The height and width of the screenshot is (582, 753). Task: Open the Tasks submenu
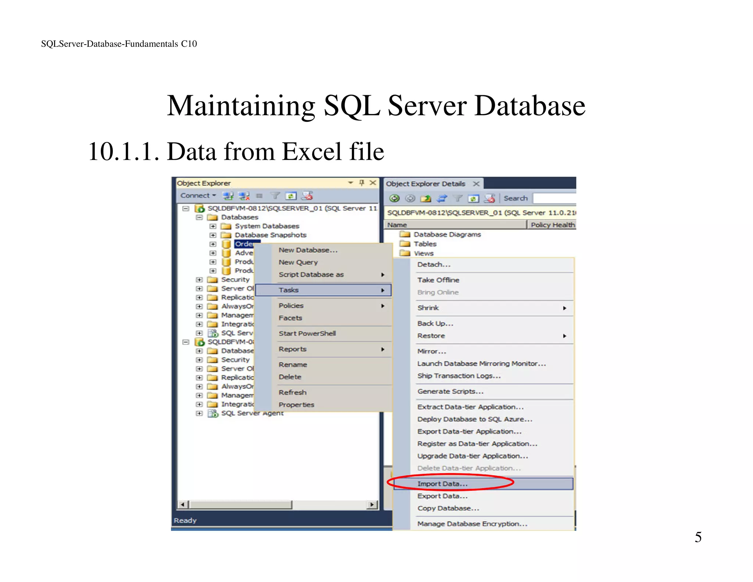point(324,290)
